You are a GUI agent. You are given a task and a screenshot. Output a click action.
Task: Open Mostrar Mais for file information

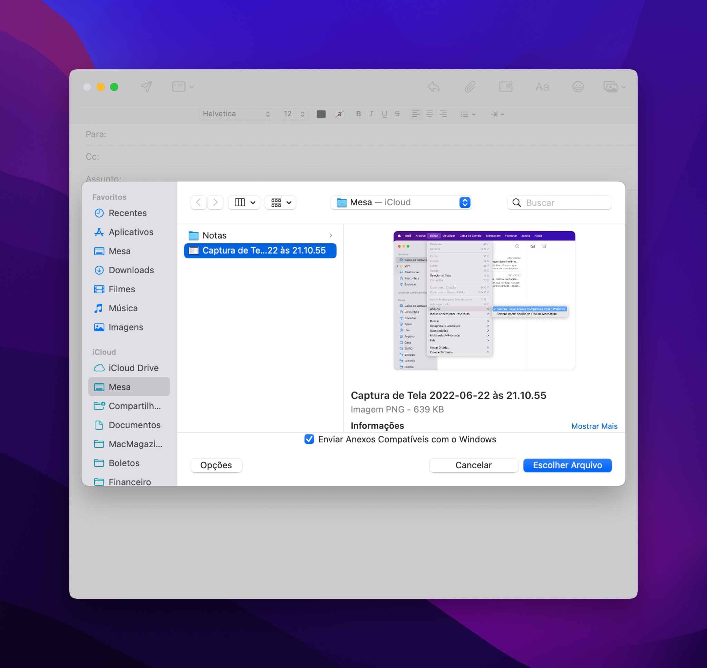click(x=594, y=426)
